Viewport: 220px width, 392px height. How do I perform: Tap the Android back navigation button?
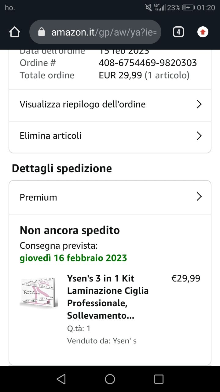point(61,379)
